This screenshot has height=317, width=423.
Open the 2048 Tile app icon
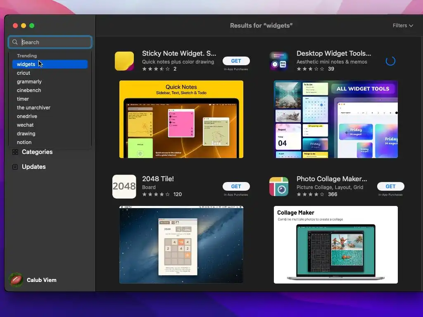[x=124, y=187]
